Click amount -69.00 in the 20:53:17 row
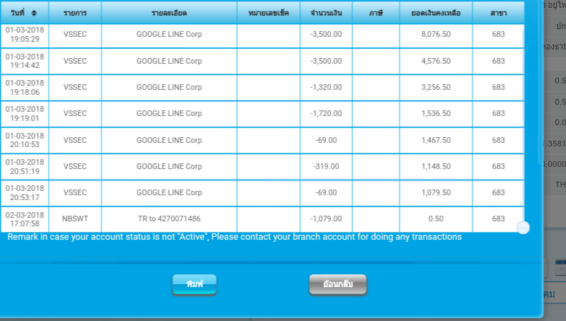Screen dimensions: 566x321 point(326,192)
